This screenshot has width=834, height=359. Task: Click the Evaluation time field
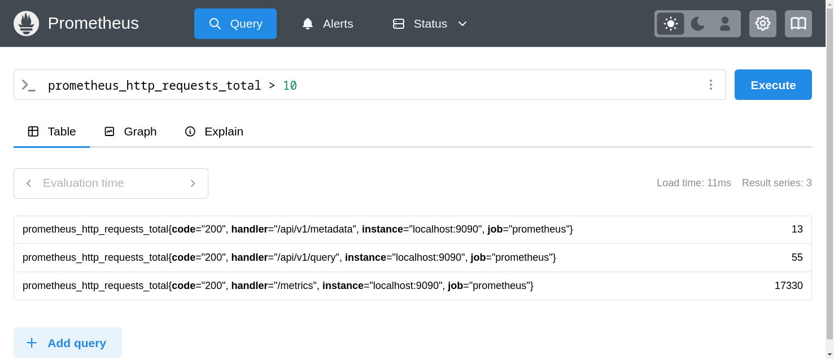(x=111, y=183)
